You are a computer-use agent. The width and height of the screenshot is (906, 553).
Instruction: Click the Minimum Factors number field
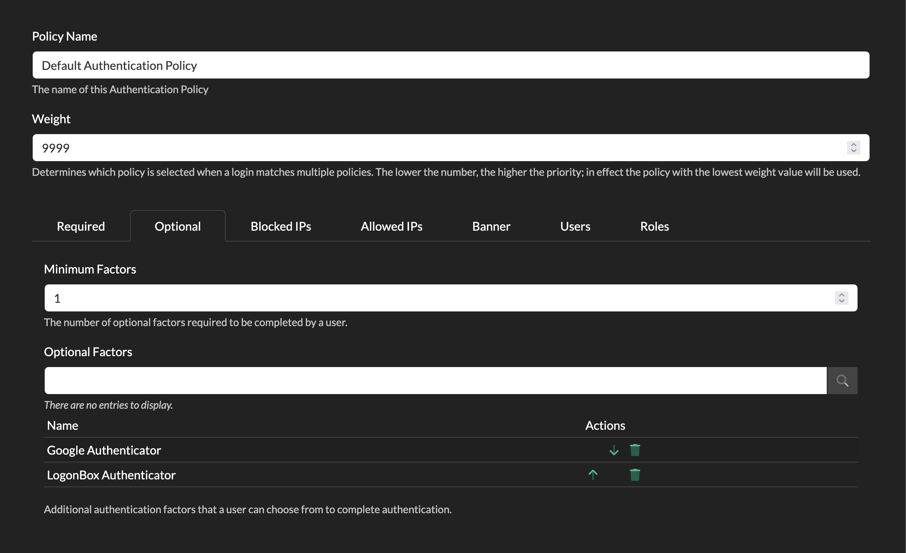pyautogui.click(x=432, y=298)
